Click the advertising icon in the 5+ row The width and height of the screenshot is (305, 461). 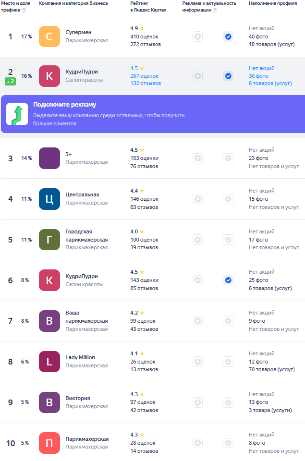point(197,158)
